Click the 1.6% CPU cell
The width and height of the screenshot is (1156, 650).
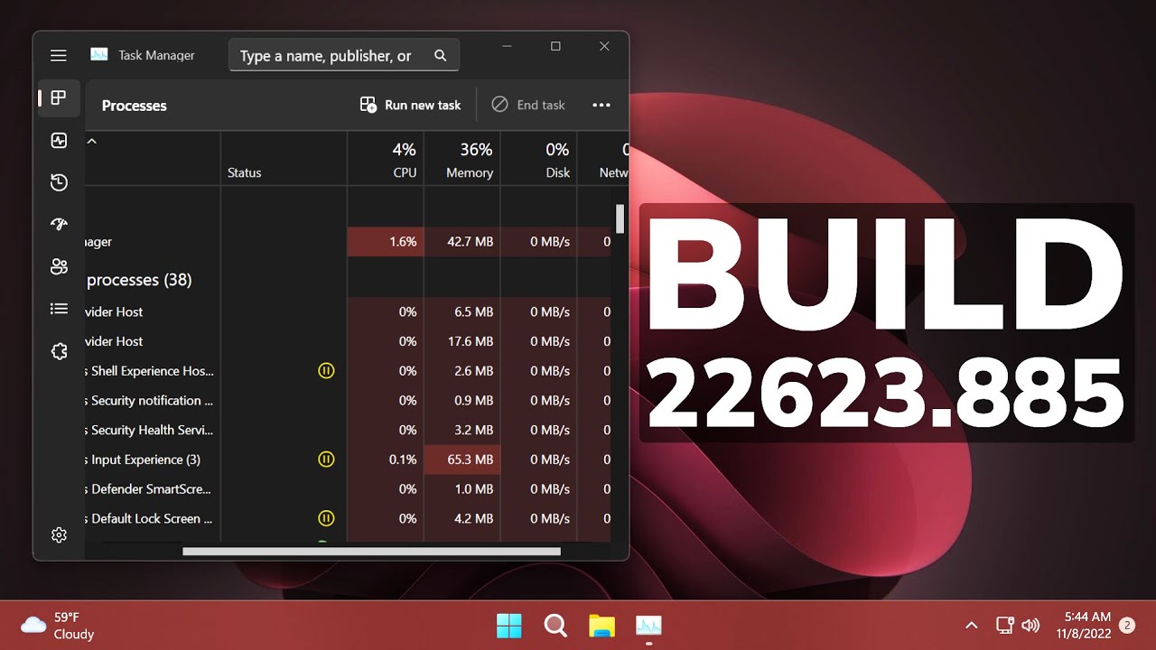point(386,242)
